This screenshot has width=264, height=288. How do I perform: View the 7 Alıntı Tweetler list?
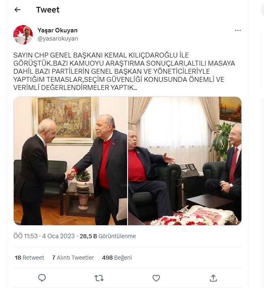coord(73,258)
